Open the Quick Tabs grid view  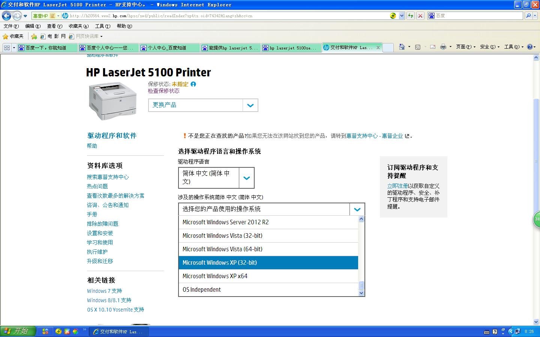(7, 48)
